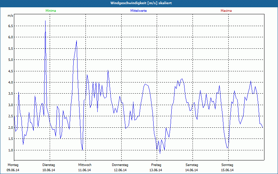Click the second-highest peak before Mittwoch
This screenshot has width=278, height=174.
pos(76,41)
